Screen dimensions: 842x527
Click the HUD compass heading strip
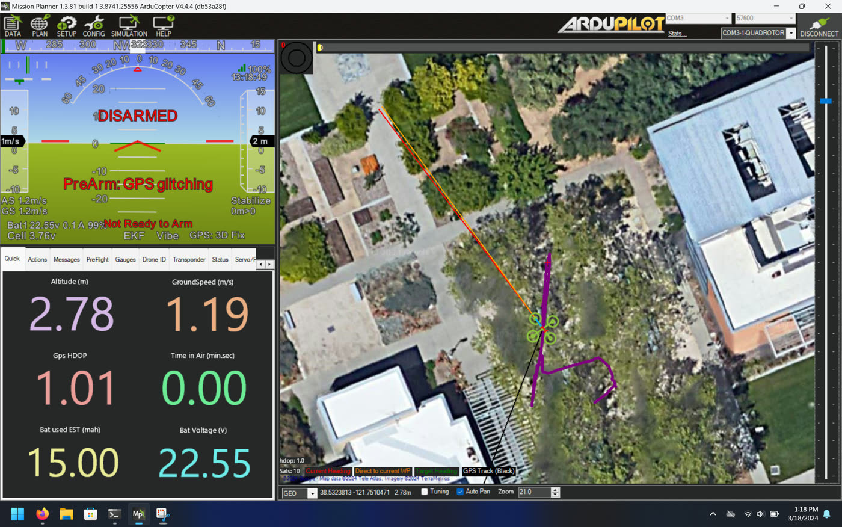(x=138, y=45)
